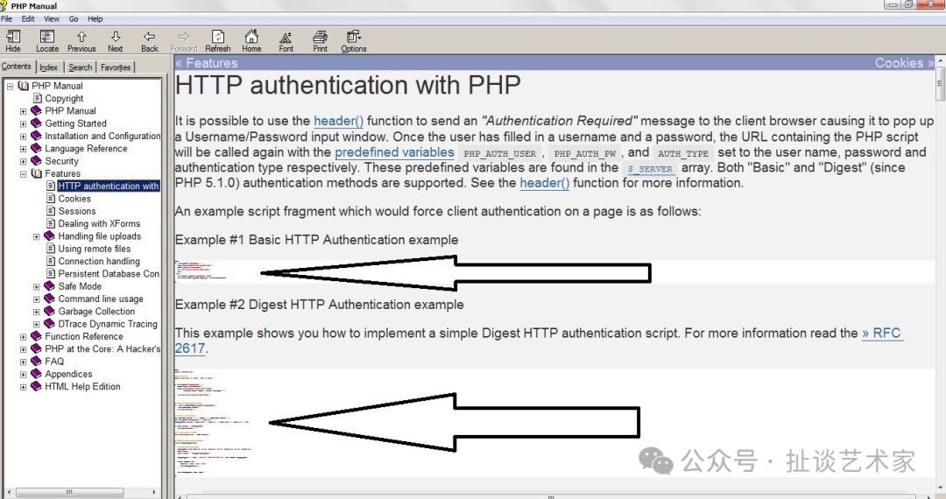Click the Copyright page icon
The height and width of the screenshot is (499, 946).
click(x=38, y=98)
